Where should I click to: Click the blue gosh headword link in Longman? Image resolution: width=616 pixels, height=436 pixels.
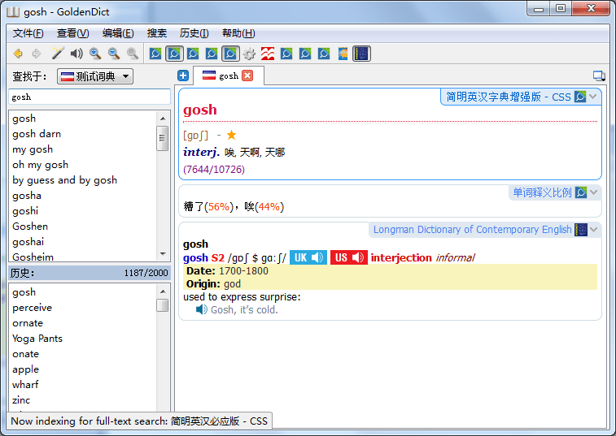pos(195,257)
